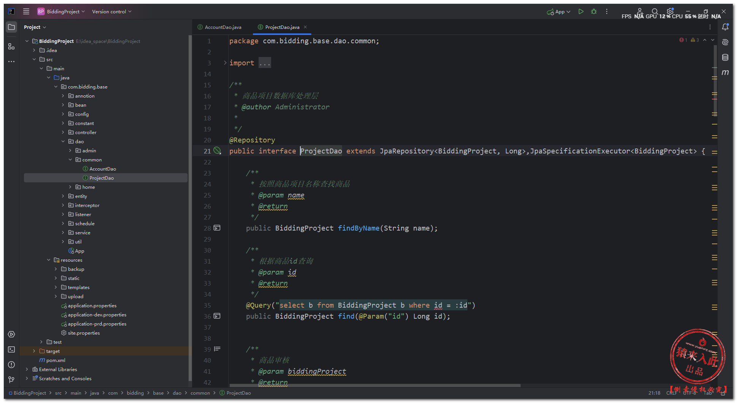737x403 pixels.
Task: Collapse the dao package folder
Action: tap(63, 142)
